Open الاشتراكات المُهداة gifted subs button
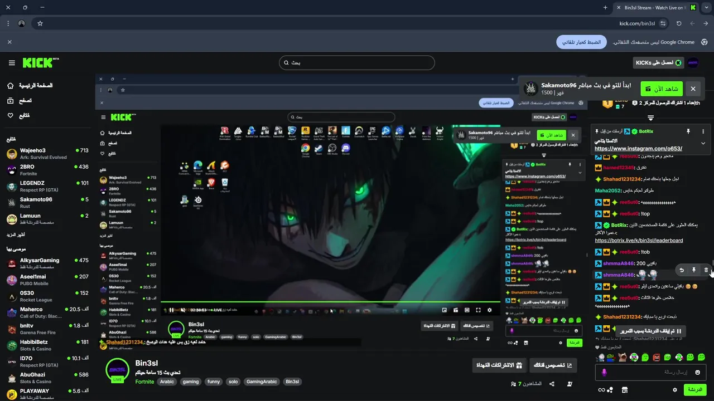The width and height of the screenshot is (714, 401). (499, 365)
